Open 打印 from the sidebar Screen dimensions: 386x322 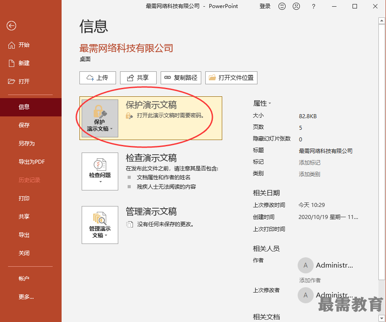[x=31, y=198]
